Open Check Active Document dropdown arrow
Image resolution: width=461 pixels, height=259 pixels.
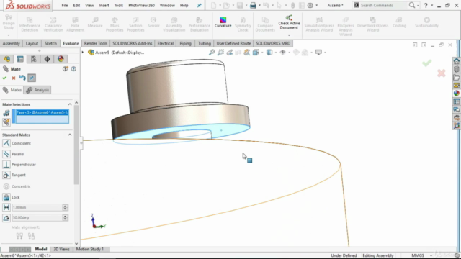(x=289, y=35)
